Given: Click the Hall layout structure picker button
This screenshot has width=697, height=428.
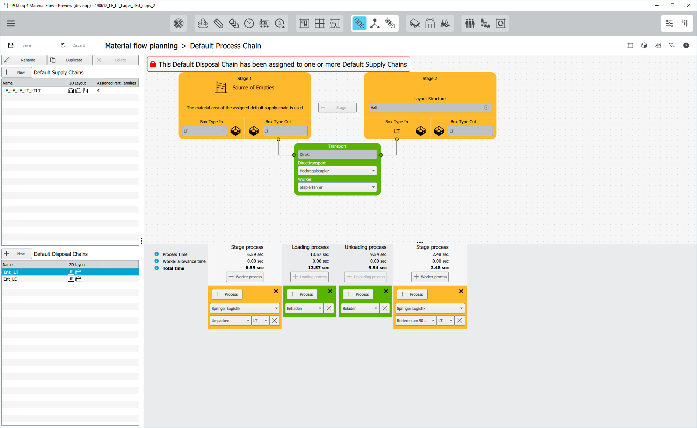Looking at the screenshot, I should point(486,108).
